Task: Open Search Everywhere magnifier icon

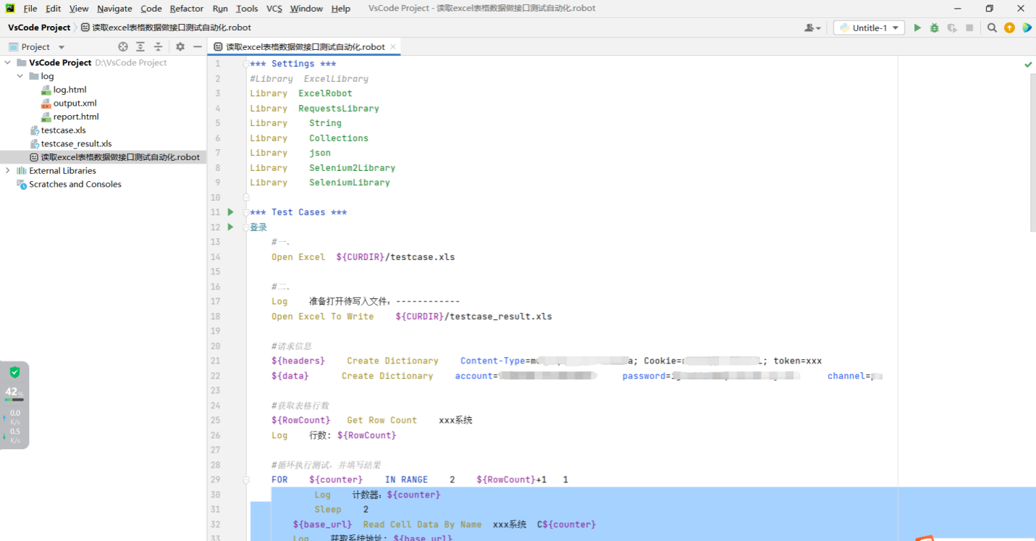Action: coord(992,28)
